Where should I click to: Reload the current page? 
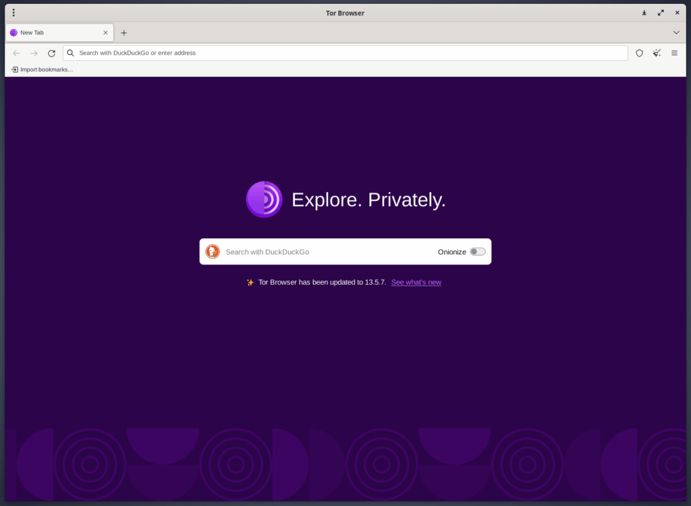[x=51, y=53]
